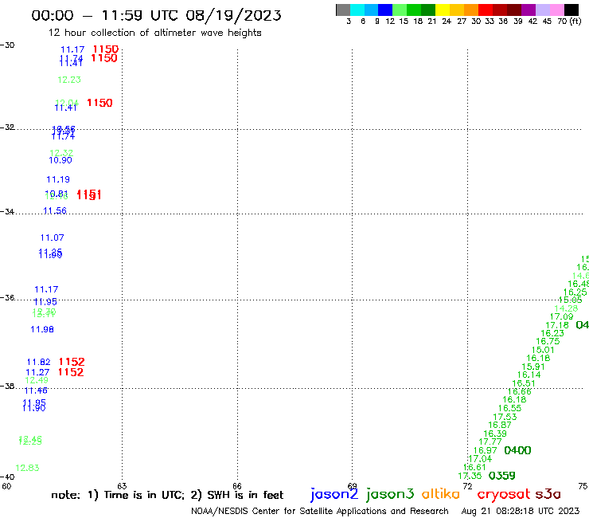Click the wave height value 11.82
589x518 pixels.
[x=38, y=363]
